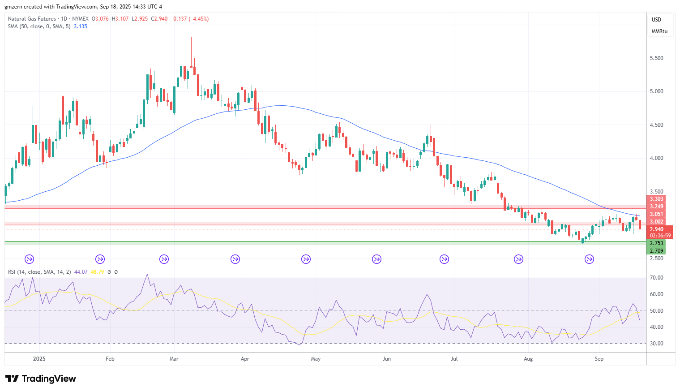This screenshot has height=392, width=680.
Task: Click the RSI moving average value 48.79
Action: coord(97,272)
